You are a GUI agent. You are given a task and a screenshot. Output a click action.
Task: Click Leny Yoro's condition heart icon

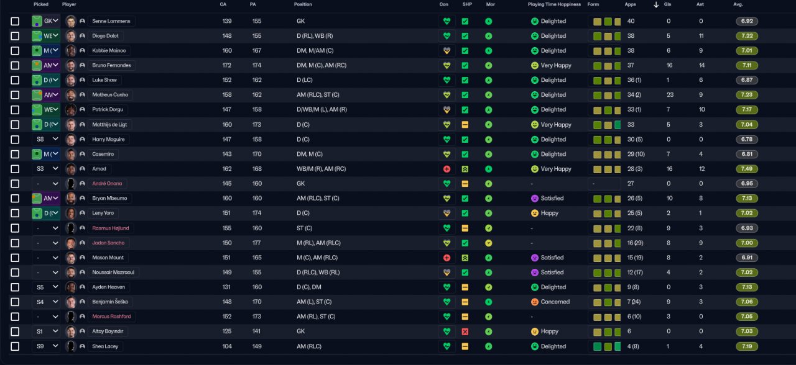click(446, 213)
